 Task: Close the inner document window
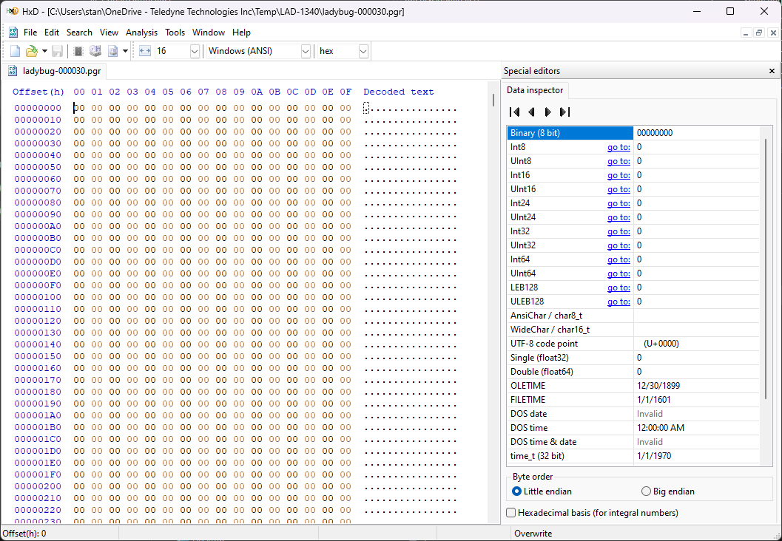(773, 33)
